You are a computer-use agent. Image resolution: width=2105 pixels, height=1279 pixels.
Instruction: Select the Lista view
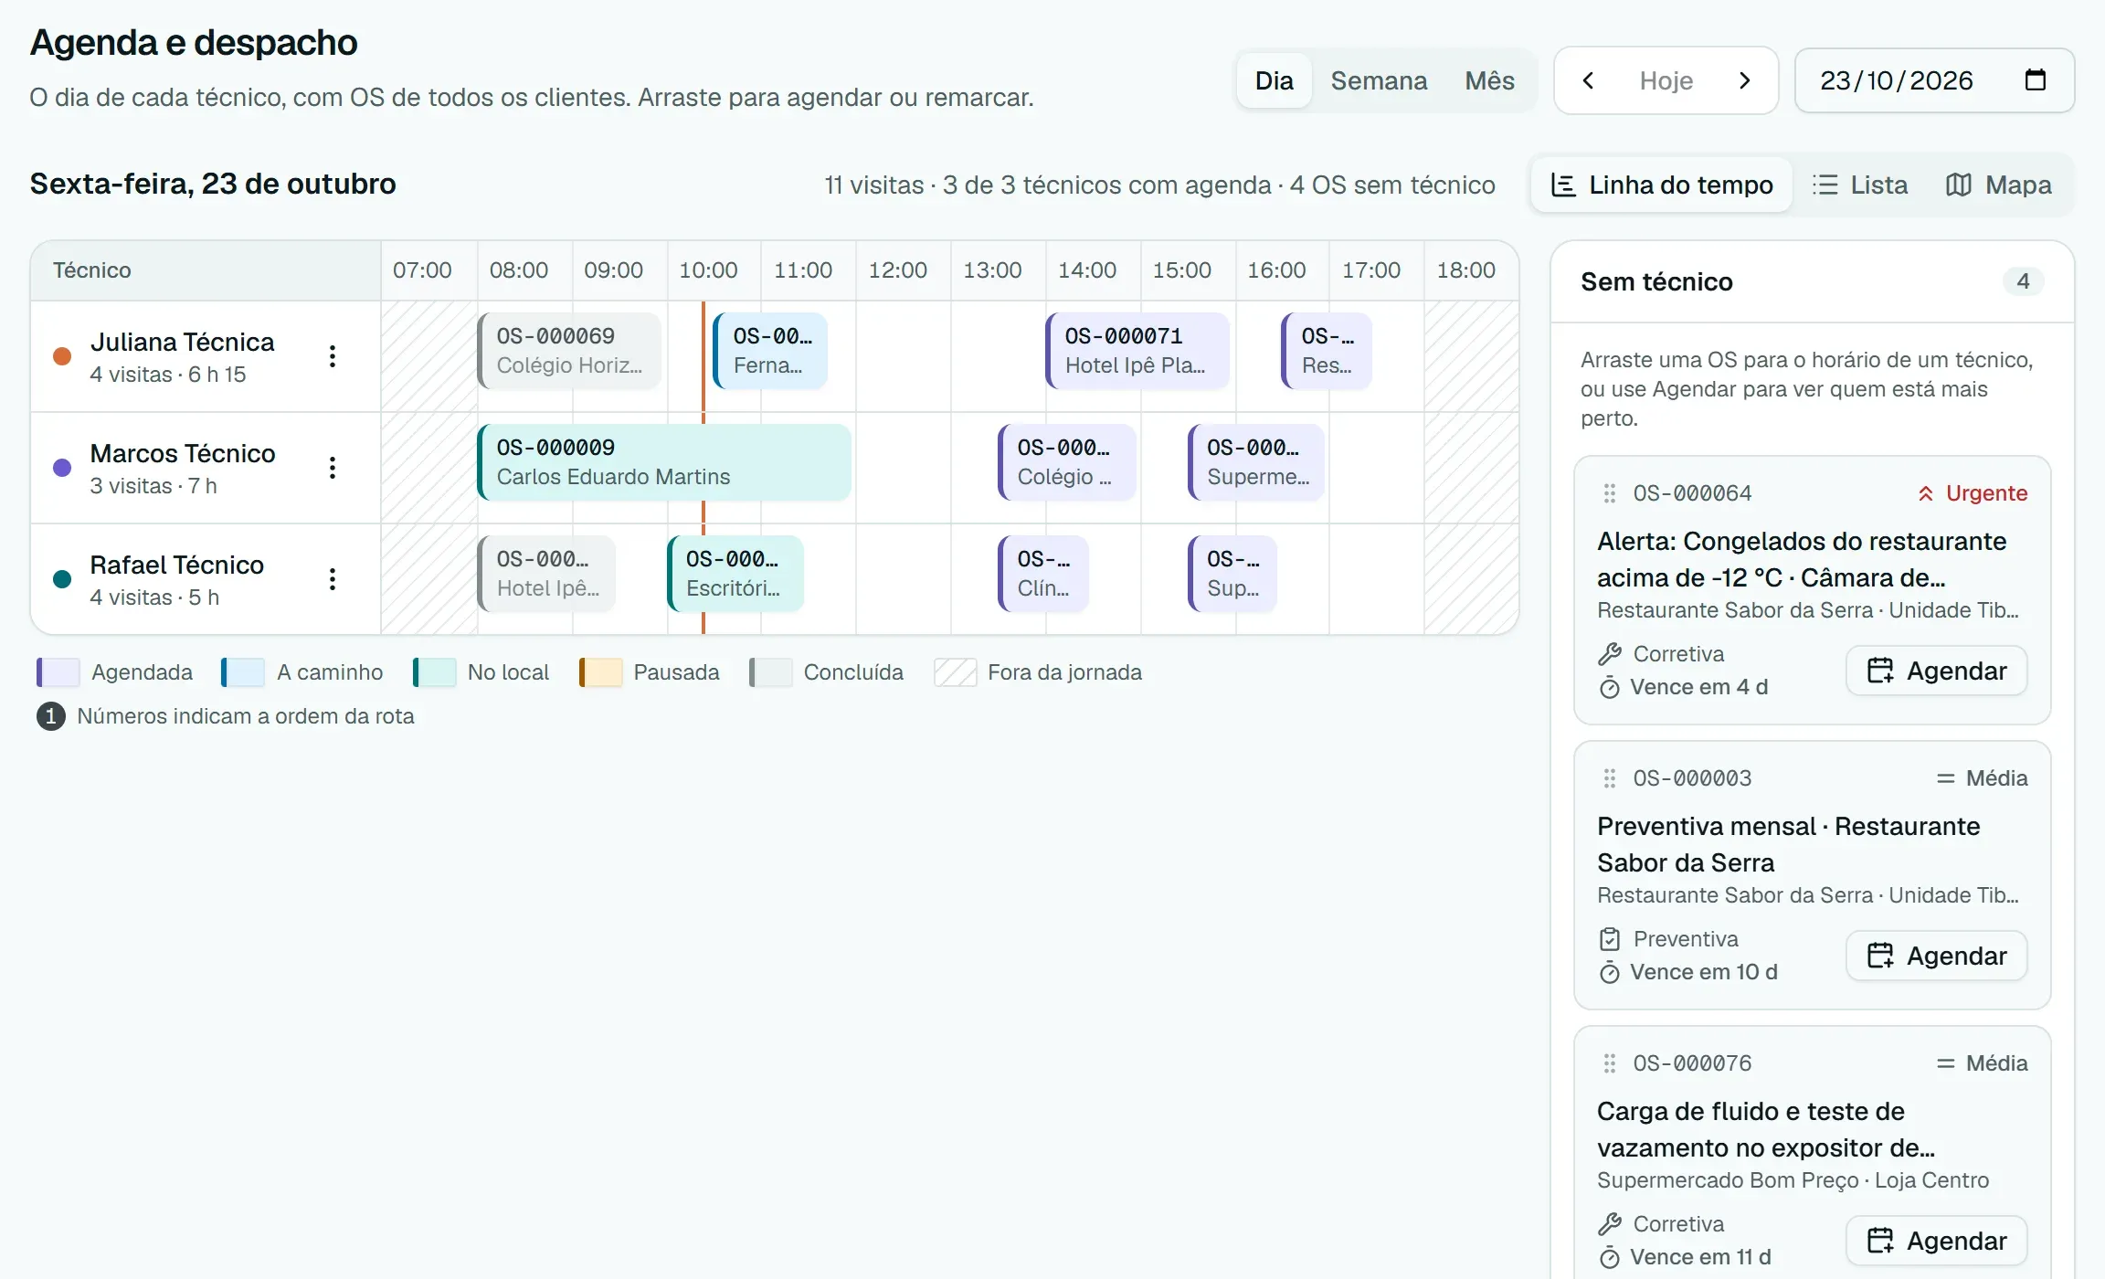coord(1859,185)
